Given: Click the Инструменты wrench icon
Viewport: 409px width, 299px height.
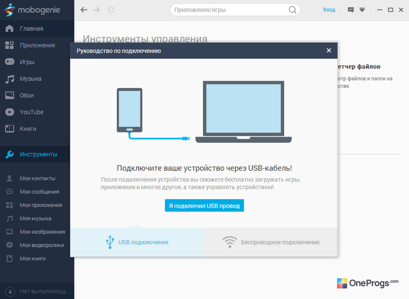Looking at the screenshot, I should [9, 154].
